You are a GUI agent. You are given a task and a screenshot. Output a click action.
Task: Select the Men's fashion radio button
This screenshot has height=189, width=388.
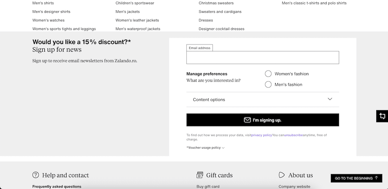[x=268, y=85]
